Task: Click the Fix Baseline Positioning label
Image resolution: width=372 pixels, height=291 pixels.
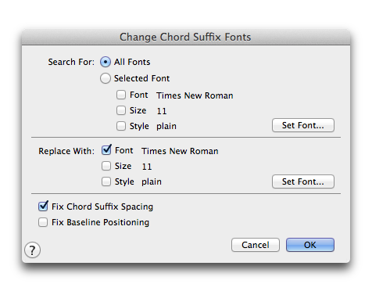Action: (x=100, y=222)
